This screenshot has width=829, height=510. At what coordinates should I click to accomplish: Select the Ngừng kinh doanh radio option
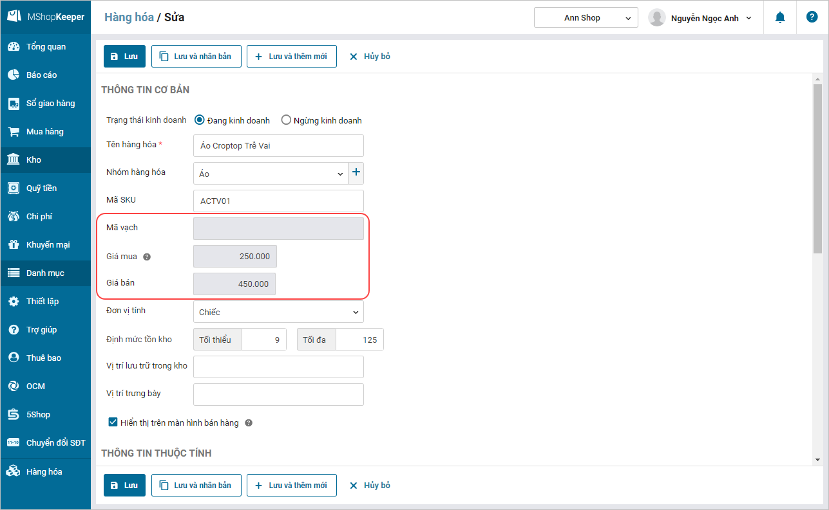[286, 120]
